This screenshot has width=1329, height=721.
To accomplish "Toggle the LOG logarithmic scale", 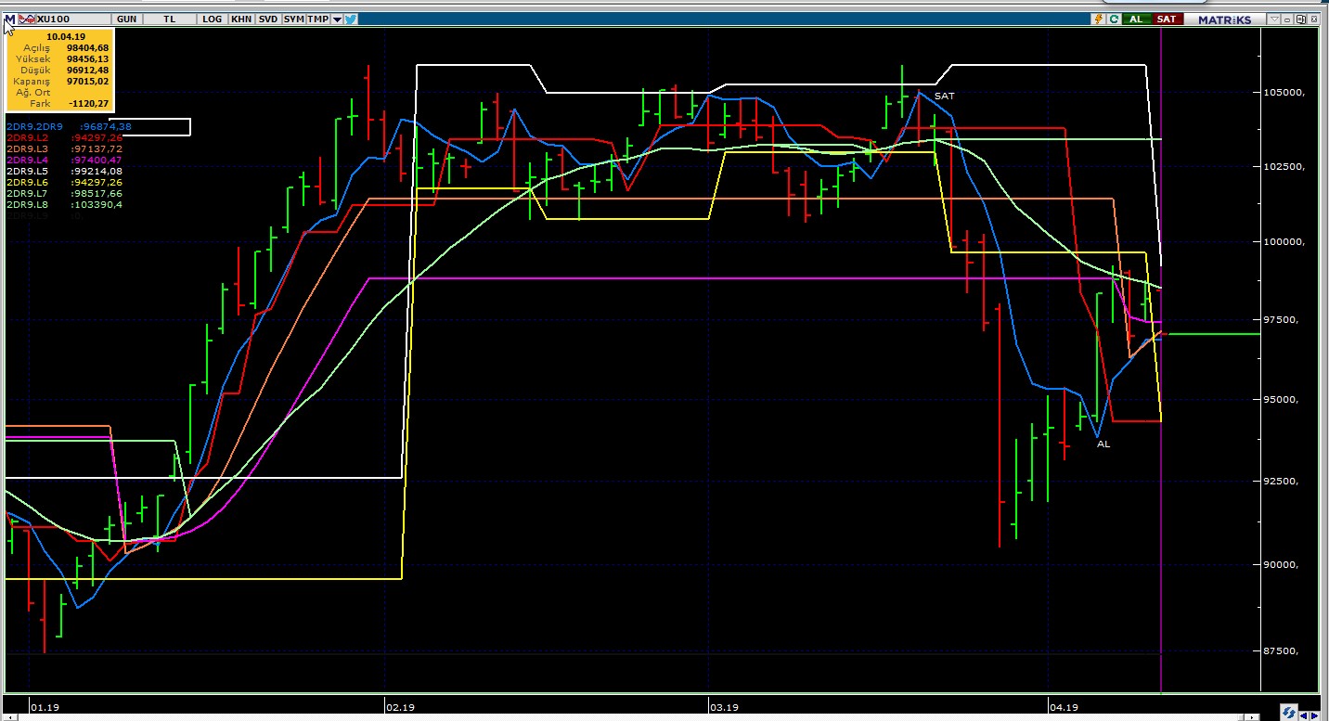I will (213, 19).
